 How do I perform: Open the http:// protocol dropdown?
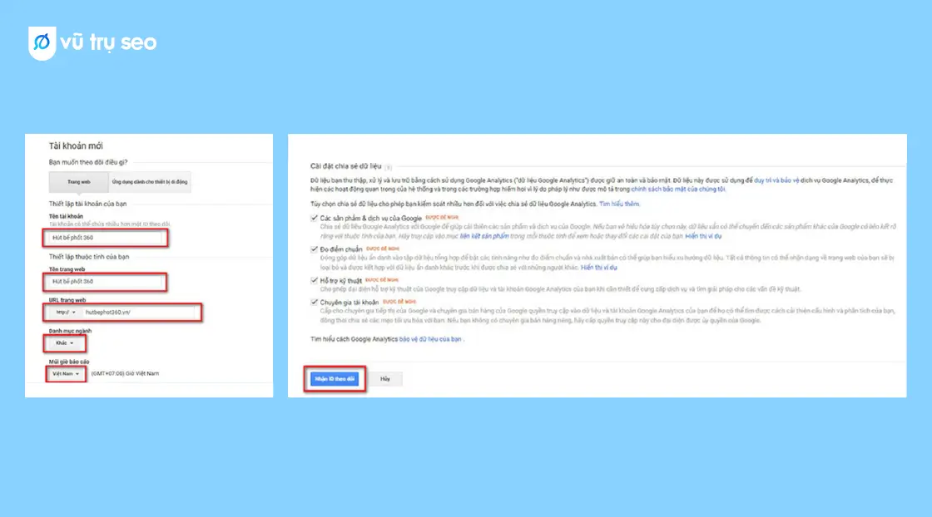[x=65, y=313]
